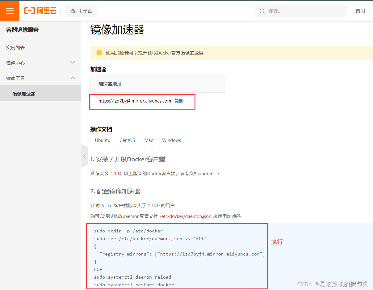Click the 操作文档 section heading
This screenshot has width=373, height=290.
click(x=101, y=129)
